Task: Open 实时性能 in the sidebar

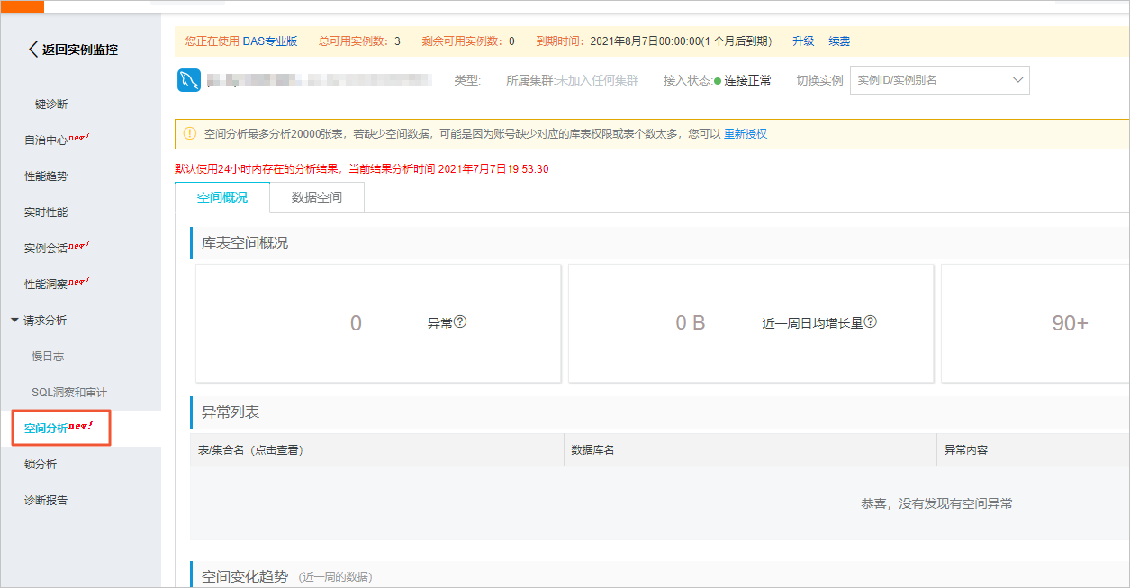Action: [x=46, y=213]
